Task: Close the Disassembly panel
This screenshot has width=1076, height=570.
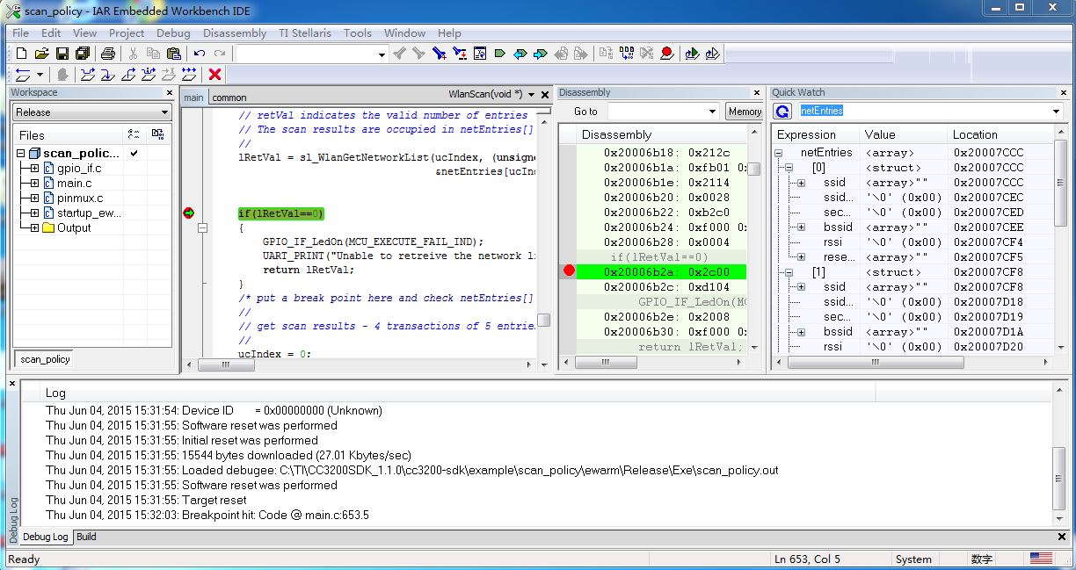Action: [757, 92]
